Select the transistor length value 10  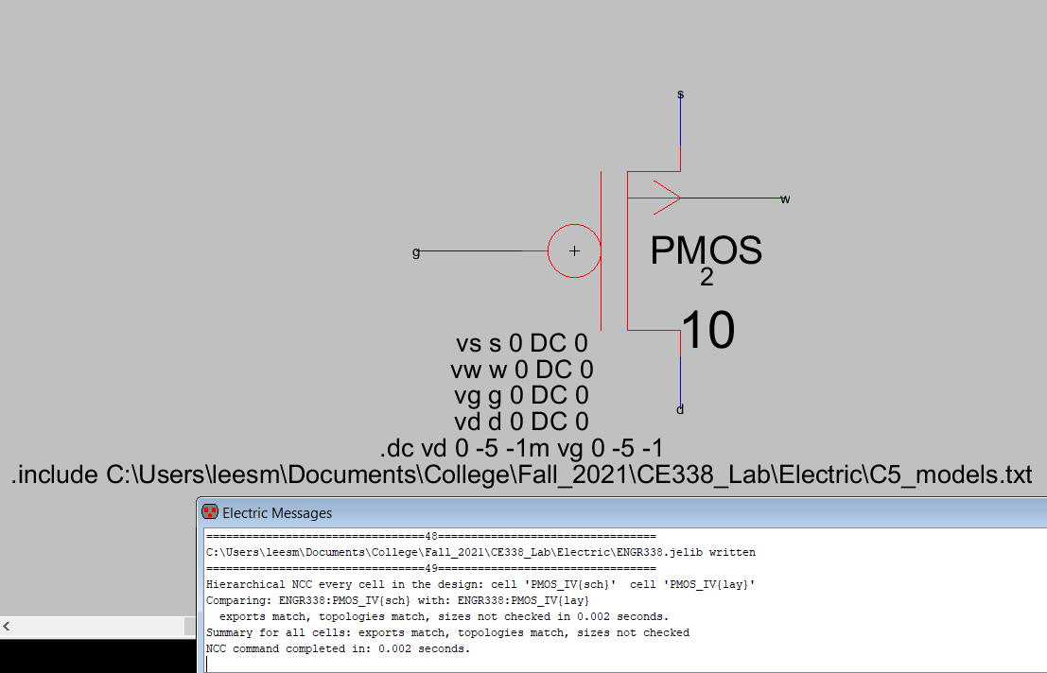point(707,332)
